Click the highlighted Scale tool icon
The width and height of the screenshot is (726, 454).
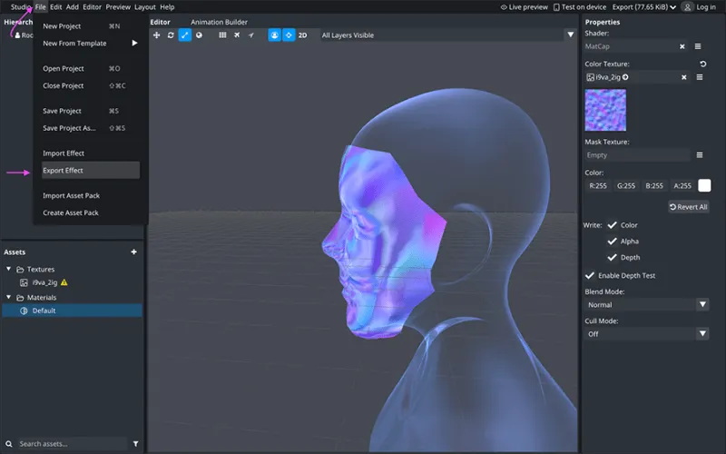pos(185,35)
